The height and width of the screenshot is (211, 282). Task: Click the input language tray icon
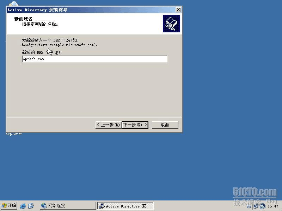(249, 206)
